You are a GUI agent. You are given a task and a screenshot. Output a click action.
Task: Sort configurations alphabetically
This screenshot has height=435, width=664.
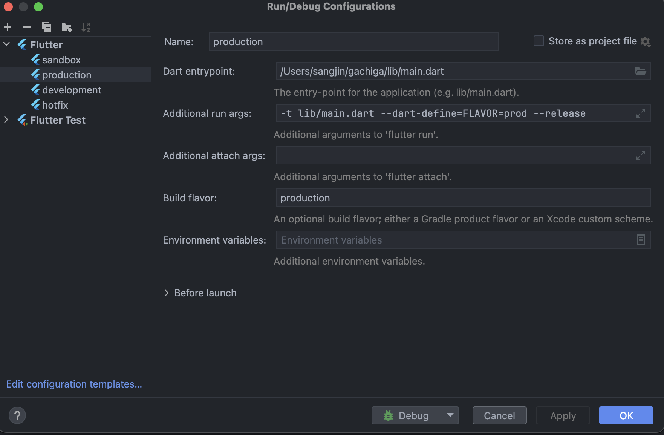(86, 27)
